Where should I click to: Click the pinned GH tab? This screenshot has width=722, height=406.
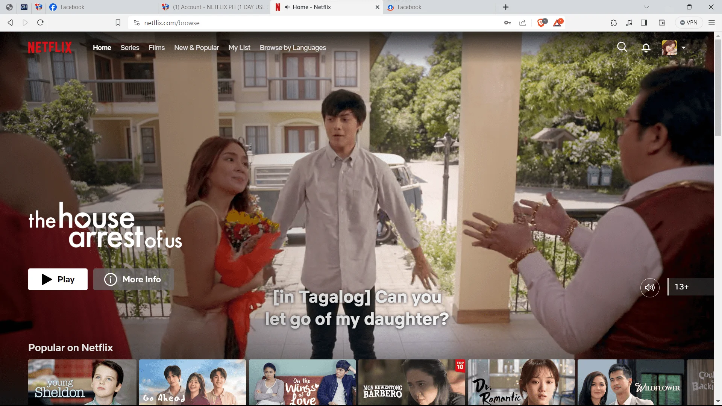click(x=24, y=7)
